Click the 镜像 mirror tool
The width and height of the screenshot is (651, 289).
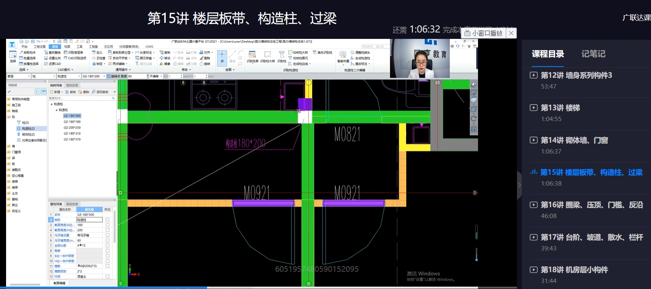click(165, 64)
